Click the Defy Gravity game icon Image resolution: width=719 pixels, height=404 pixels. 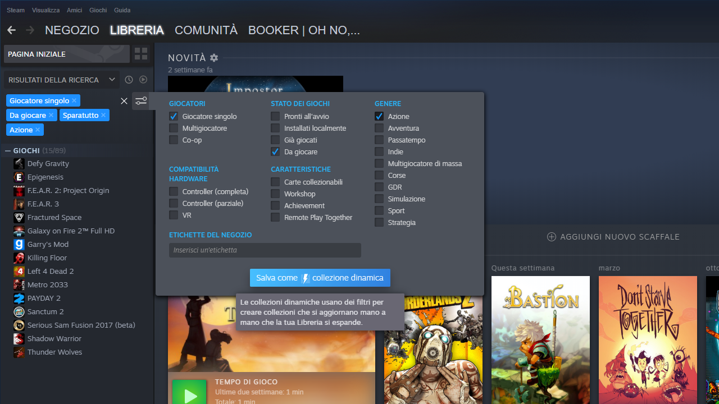[x=19, y=164]
